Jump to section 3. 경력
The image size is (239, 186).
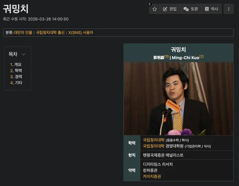pos(16,77)
